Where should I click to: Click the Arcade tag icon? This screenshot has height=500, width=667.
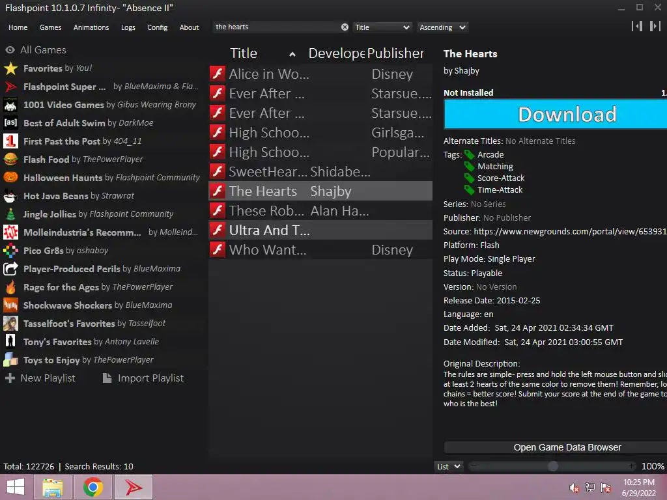(x=469, y=155)
